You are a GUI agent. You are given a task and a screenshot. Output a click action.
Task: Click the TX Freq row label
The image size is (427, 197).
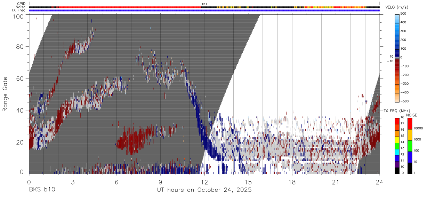click(19, 10)
